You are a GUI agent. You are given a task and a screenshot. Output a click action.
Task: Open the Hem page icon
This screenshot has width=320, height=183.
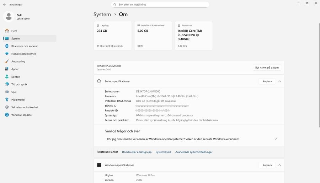click(7, 31)
